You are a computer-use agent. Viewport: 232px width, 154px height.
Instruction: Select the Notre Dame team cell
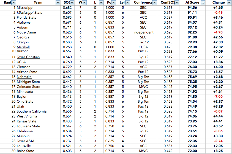pos(38,32)
